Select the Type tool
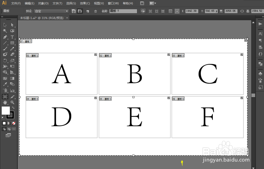Image resolution: width=264 pixels, height=169 pixels. pyautogui.click(x=12, y=37)
